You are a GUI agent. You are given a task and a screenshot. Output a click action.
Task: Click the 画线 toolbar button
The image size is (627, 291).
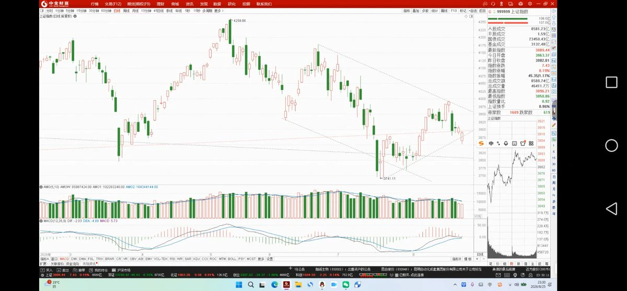pos(444,10)
